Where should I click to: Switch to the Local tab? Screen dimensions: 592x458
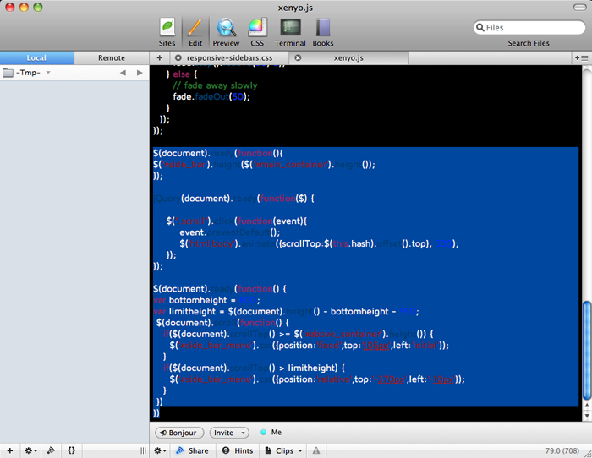coord(36,57)
